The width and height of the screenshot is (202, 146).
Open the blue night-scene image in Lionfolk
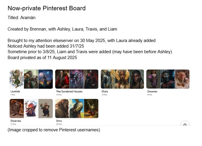click(45, 79)
